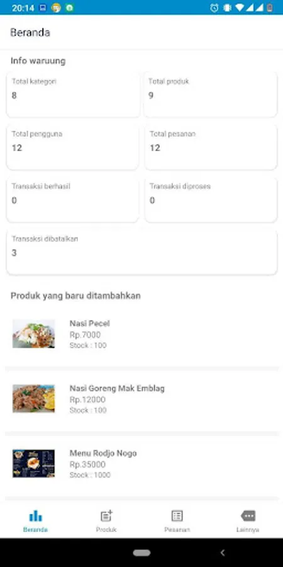Viewport: 283px width, 567px height.
Task: Tap the Android home pill button
Action: coord(141,553)
